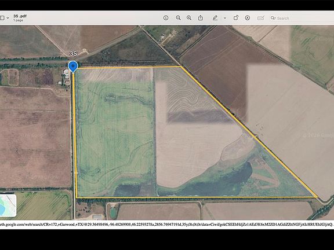Screen dimensions: 334x250
Task: Click the 3S pin label
Action: click(x=73, y=54)
